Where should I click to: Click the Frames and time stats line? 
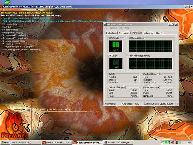coord(31,15)
